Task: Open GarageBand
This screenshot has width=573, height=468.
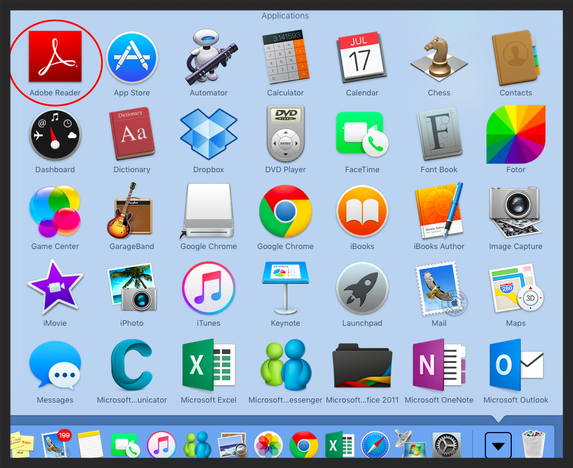Action: coord(132,211)
